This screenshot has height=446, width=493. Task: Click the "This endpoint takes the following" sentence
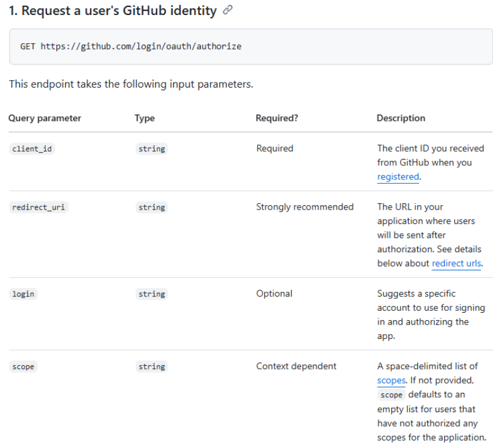[131, 84]
